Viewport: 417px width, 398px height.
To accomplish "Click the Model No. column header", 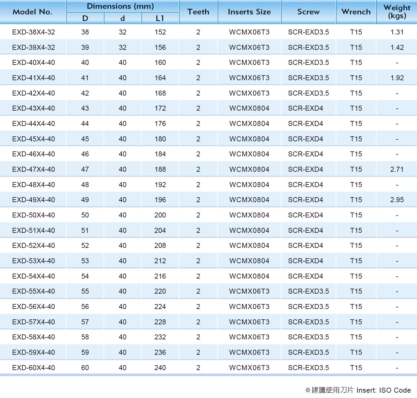I will coord(32,12).
